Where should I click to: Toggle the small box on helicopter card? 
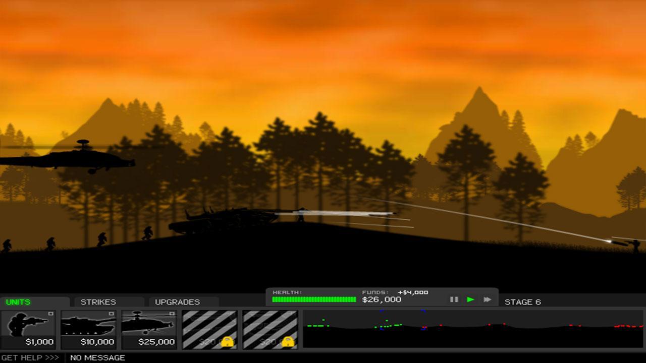[172, 314]
